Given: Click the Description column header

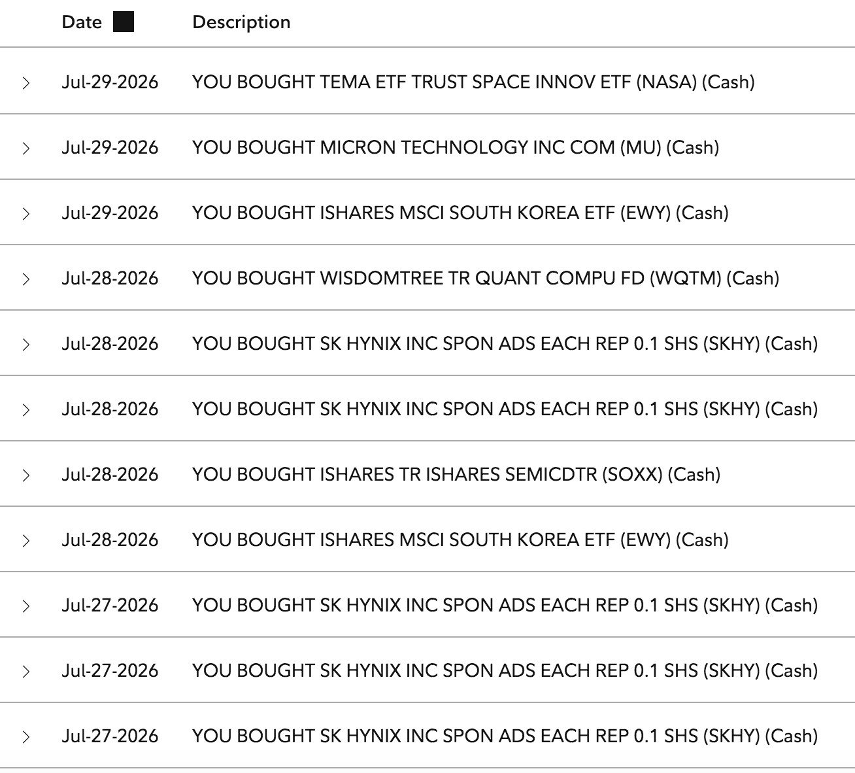Looking at the screenshot, I should [x=241, y=22].
